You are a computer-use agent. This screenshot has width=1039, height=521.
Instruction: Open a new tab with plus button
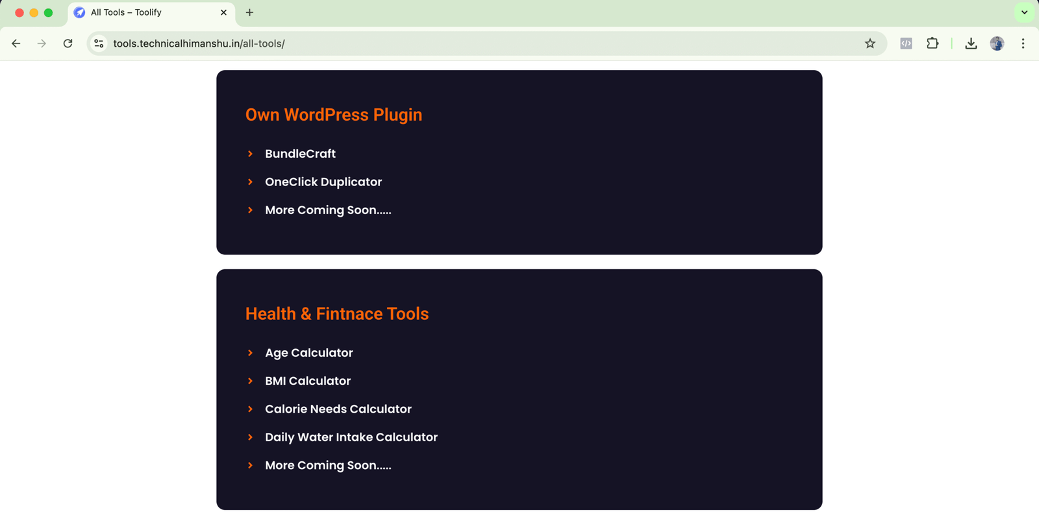tap(249, 12)
